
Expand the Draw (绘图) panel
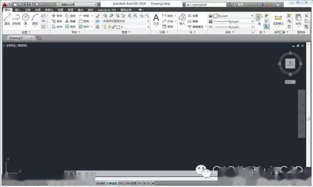(26, 32)
